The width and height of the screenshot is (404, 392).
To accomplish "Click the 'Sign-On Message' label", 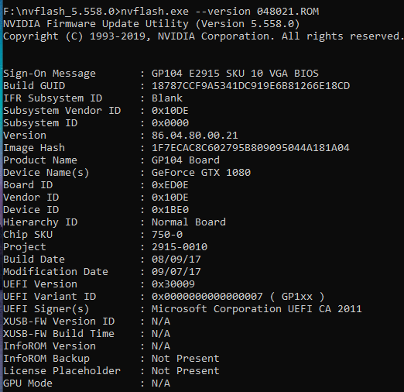I will (x=50, y=74).
